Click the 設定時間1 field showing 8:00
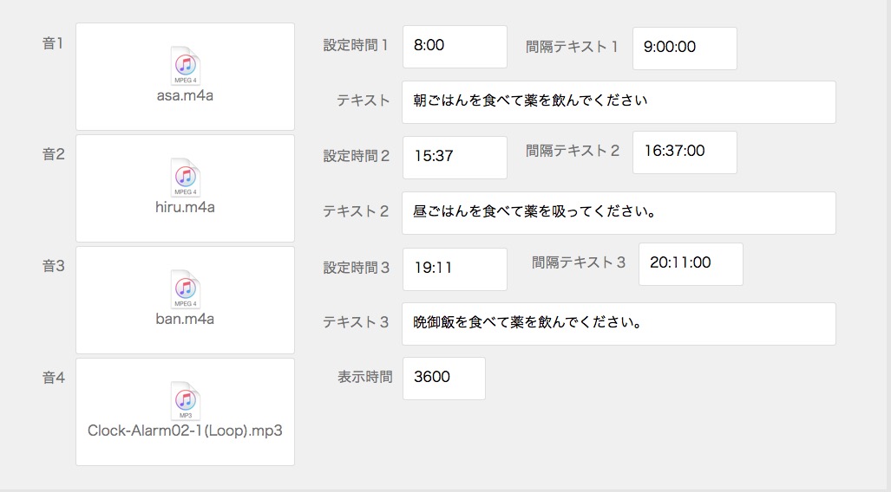The height and width of the screenshot is (492, 891). pos(455,47)
